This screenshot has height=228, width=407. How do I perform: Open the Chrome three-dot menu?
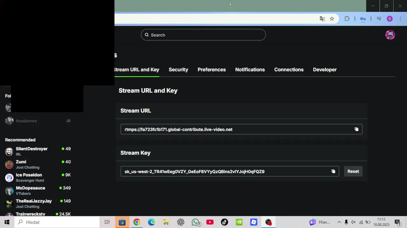pyautogui.click(x=400, y=19)
